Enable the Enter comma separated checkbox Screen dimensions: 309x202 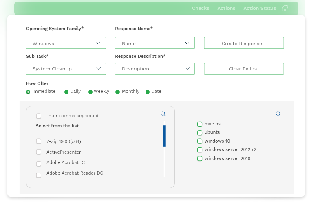39,116
